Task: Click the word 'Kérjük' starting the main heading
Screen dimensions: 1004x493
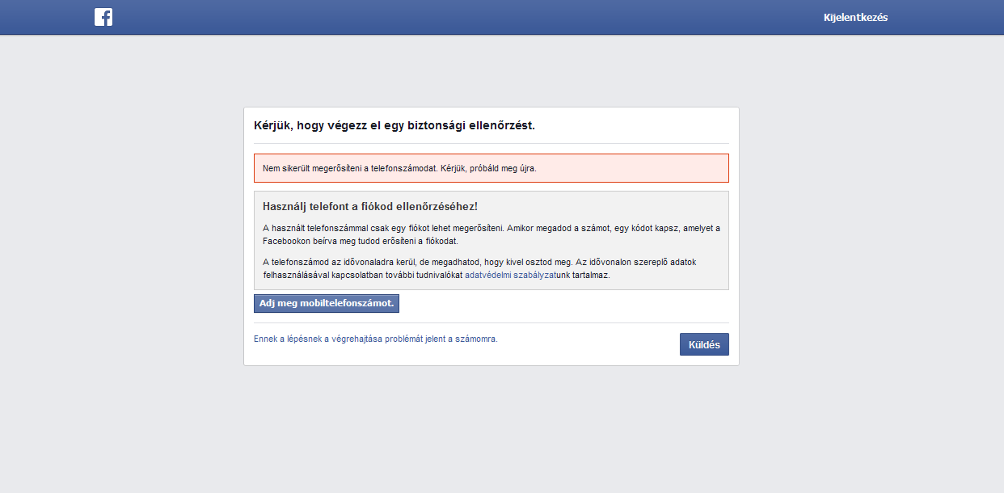Action: point(273,125)
